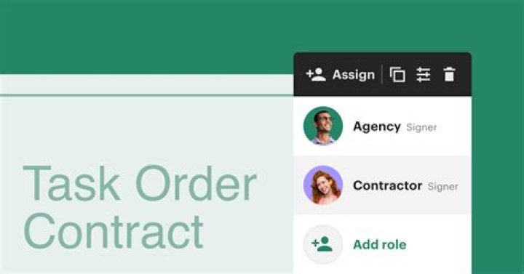Delete the field with the trash icon

point(449,74)
